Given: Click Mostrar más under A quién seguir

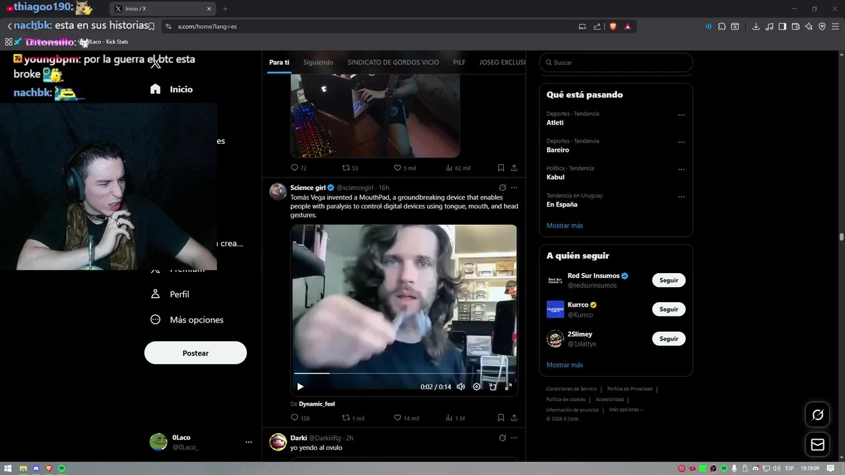Looking at the screenshot, I should coord(564,365).
